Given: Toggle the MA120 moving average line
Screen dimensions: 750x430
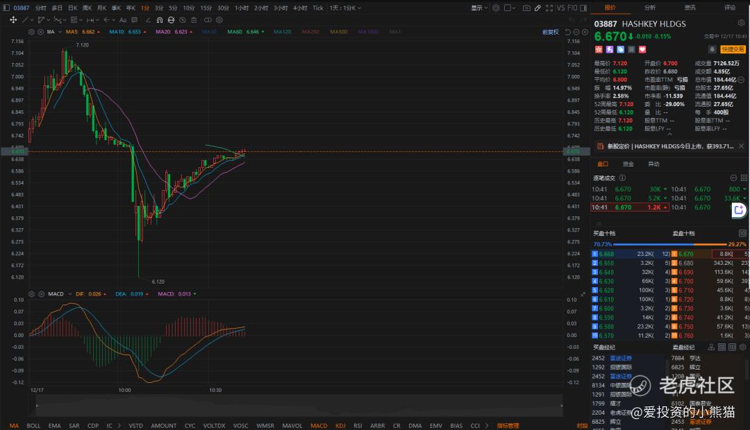Looking at the screenshot, I should 282,31.
